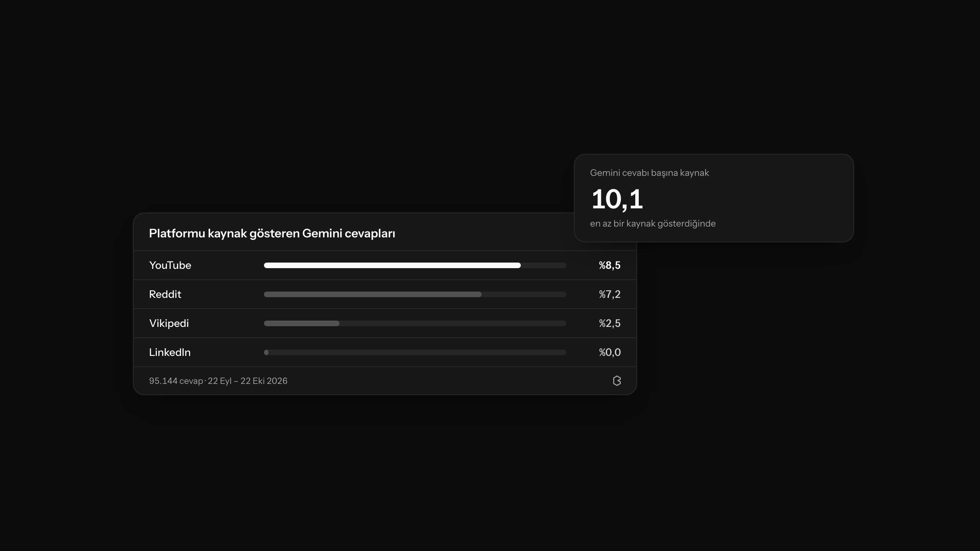Click the %8,5 value for YouTube
This screenshot has height=551, width=980.
click(609, 265)
